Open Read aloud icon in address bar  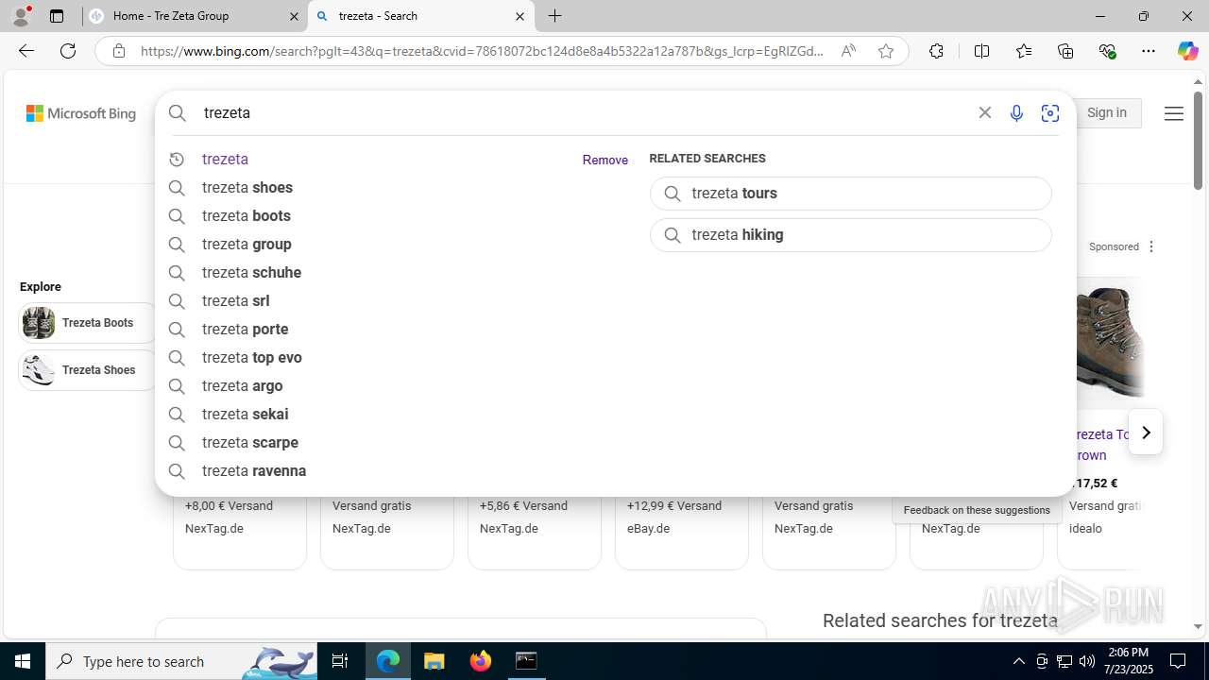coord(848,51)
